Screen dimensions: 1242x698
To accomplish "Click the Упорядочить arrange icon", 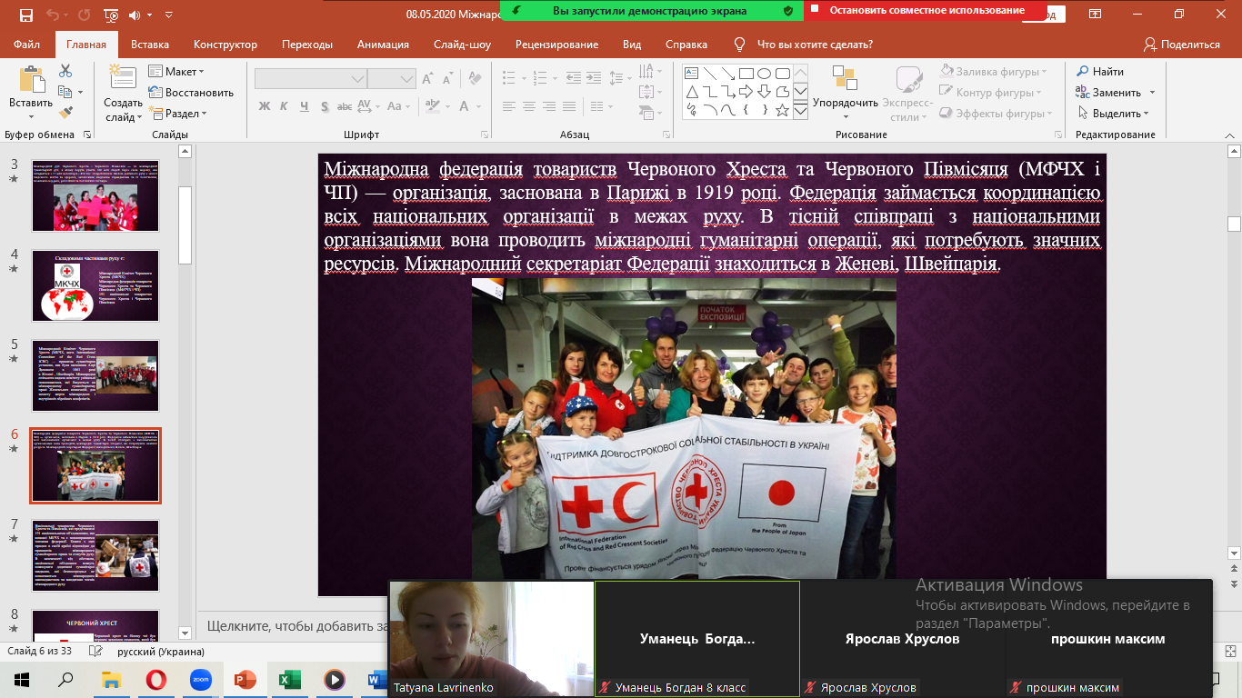I will click(x=846, y=79).
